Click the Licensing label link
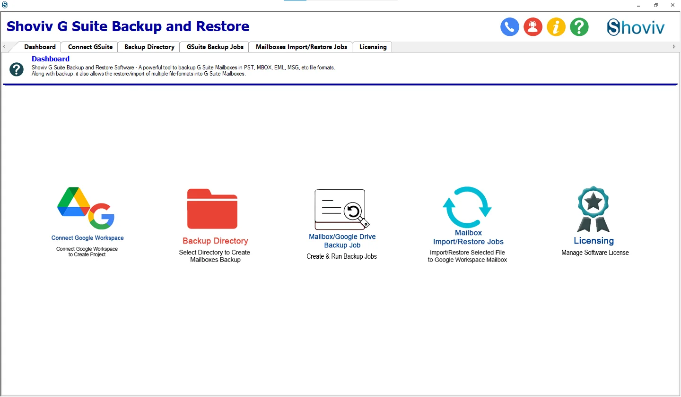 coord(594,241)
